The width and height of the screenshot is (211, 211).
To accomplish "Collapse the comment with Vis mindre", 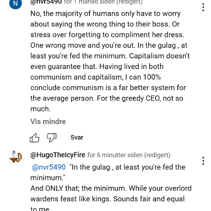I will pos(48,121).
